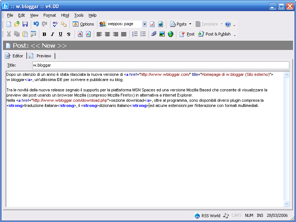Open the Edit menu

(x=21, y=15)
